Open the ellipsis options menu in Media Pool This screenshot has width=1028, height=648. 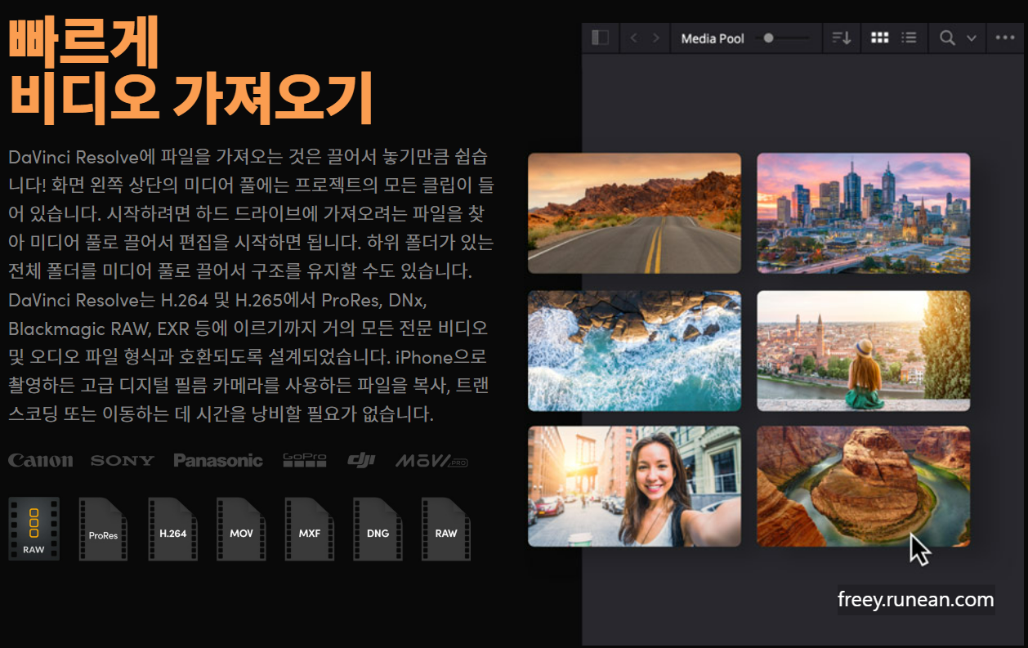tap(1004, 38)
